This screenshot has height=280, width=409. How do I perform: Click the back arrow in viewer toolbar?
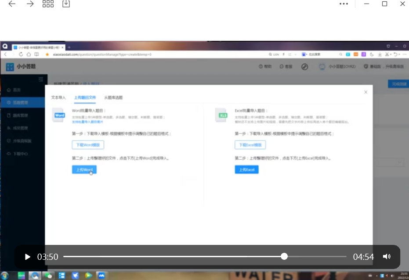click(x=12, y=4)
